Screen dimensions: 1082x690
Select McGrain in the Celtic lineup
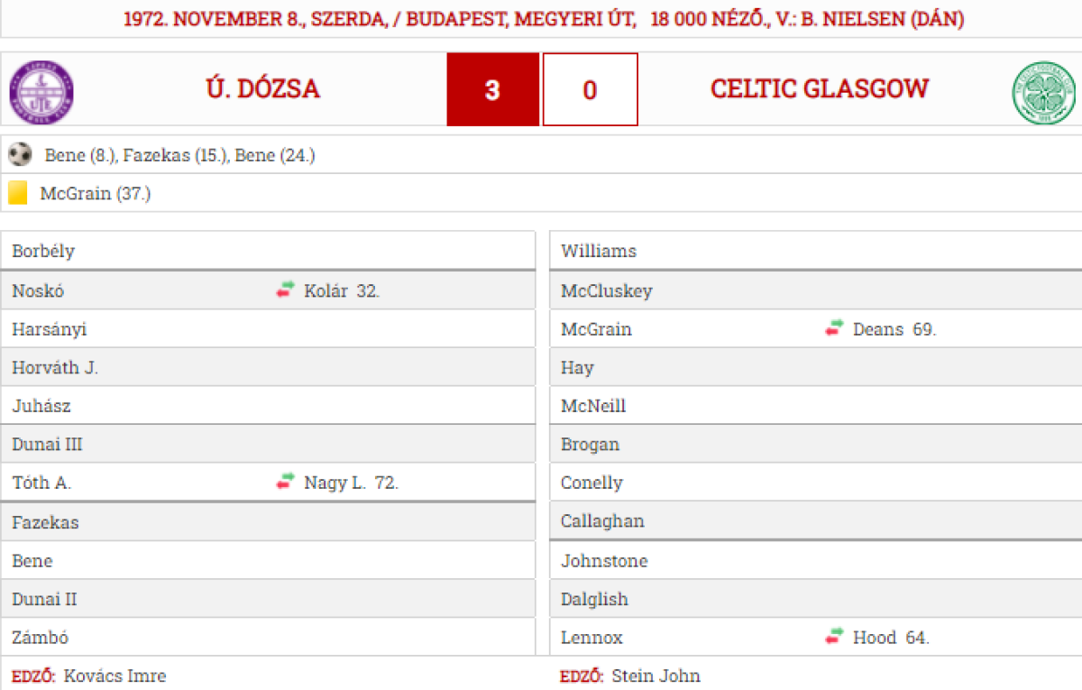[596, 329]
